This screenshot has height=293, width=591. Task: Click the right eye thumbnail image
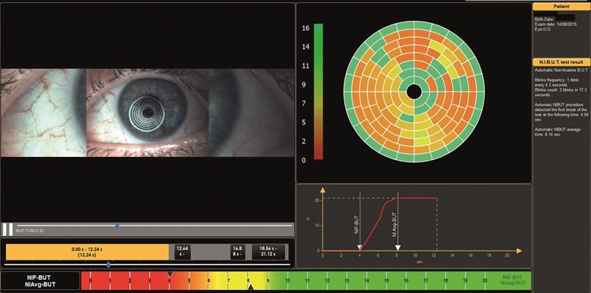[252, 112]
